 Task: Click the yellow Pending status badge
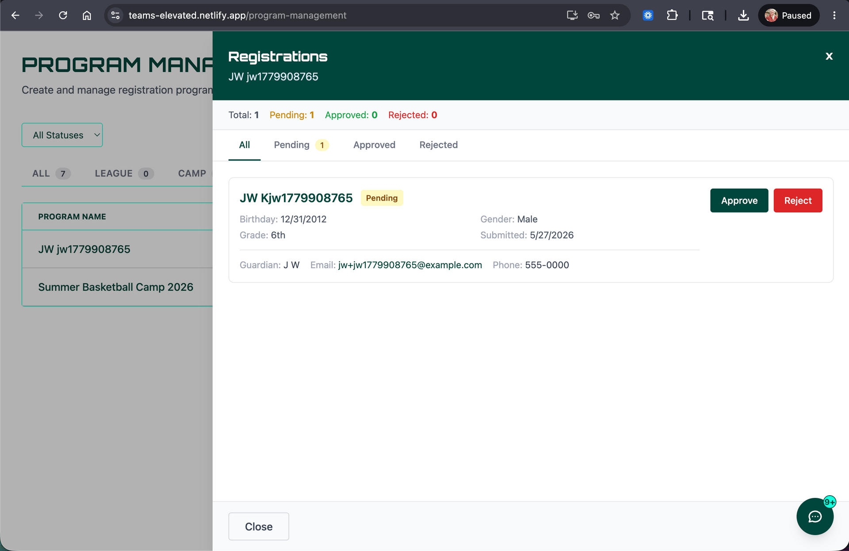(382, 198)
